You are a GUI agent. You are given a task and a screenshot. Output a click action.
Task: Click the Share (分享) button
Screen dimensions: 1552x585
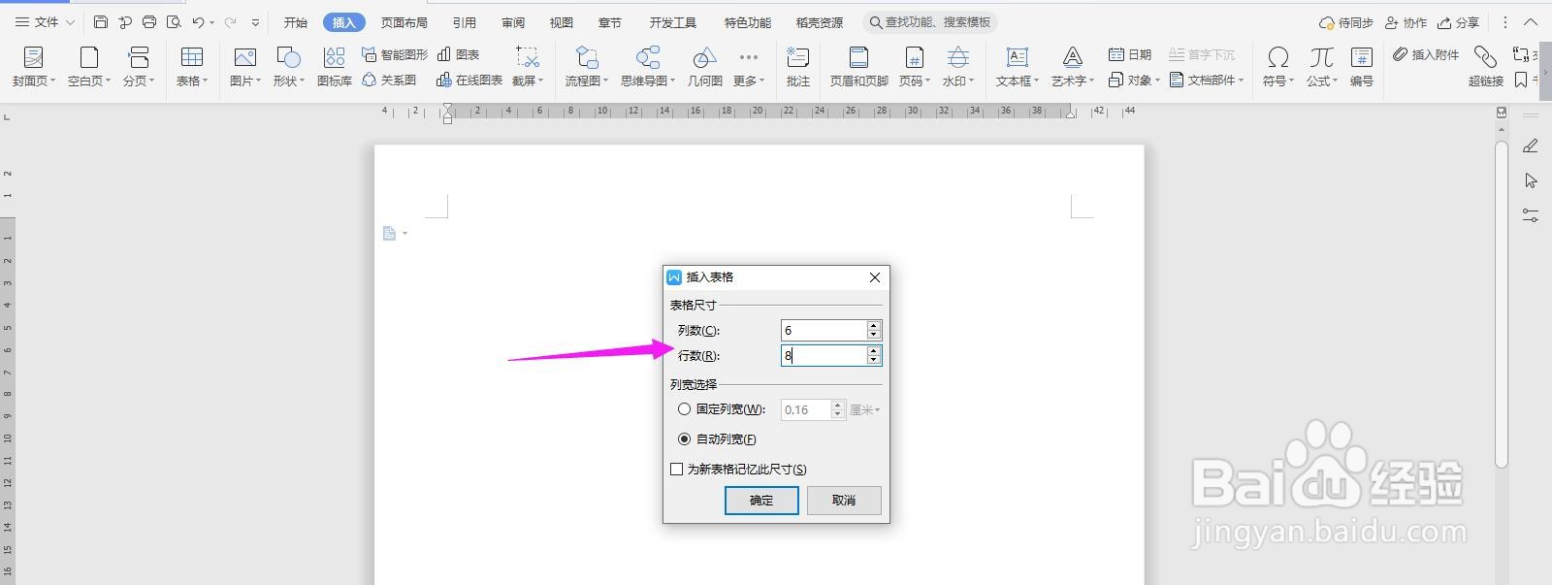coord(1459,21)
